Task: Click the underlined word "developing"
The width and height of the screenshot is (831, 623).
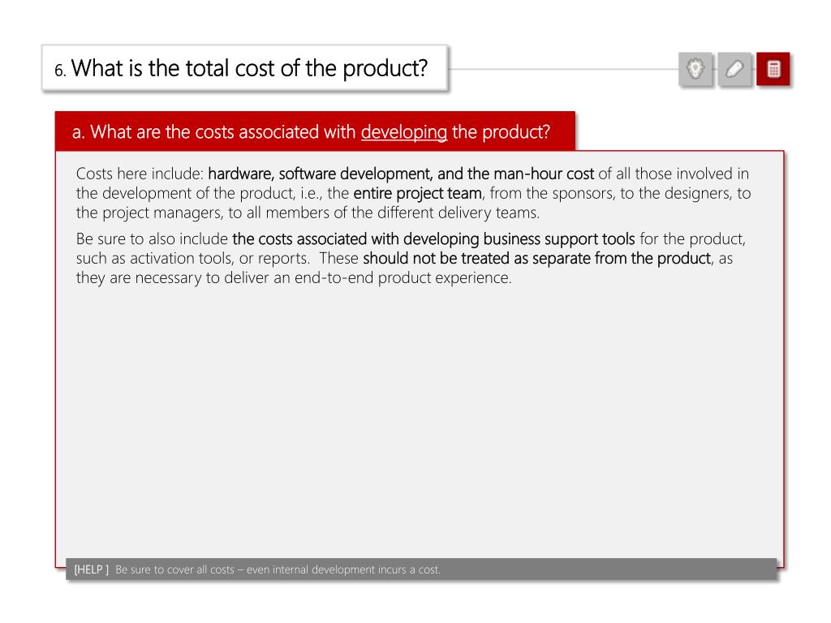Action: [x=404, y=132]
